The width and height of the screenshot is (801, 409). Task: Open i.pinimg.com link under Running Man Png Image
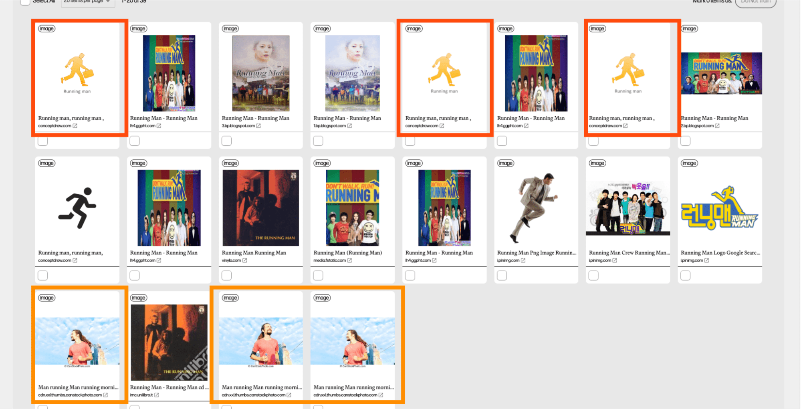508,260
